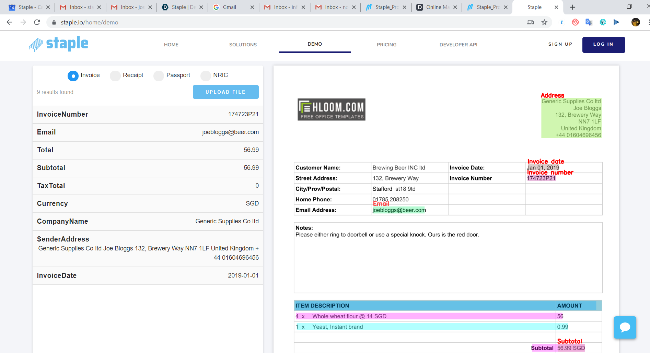Click the Subtotal result row value 56.99

tap(251, 168)
